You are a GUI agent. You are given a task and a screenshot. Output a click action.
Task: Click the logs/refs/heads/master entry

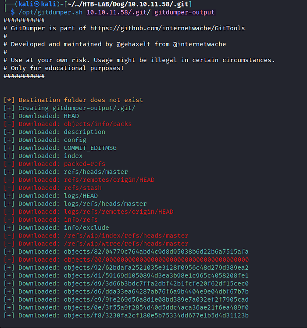click(x=105, y=204)
